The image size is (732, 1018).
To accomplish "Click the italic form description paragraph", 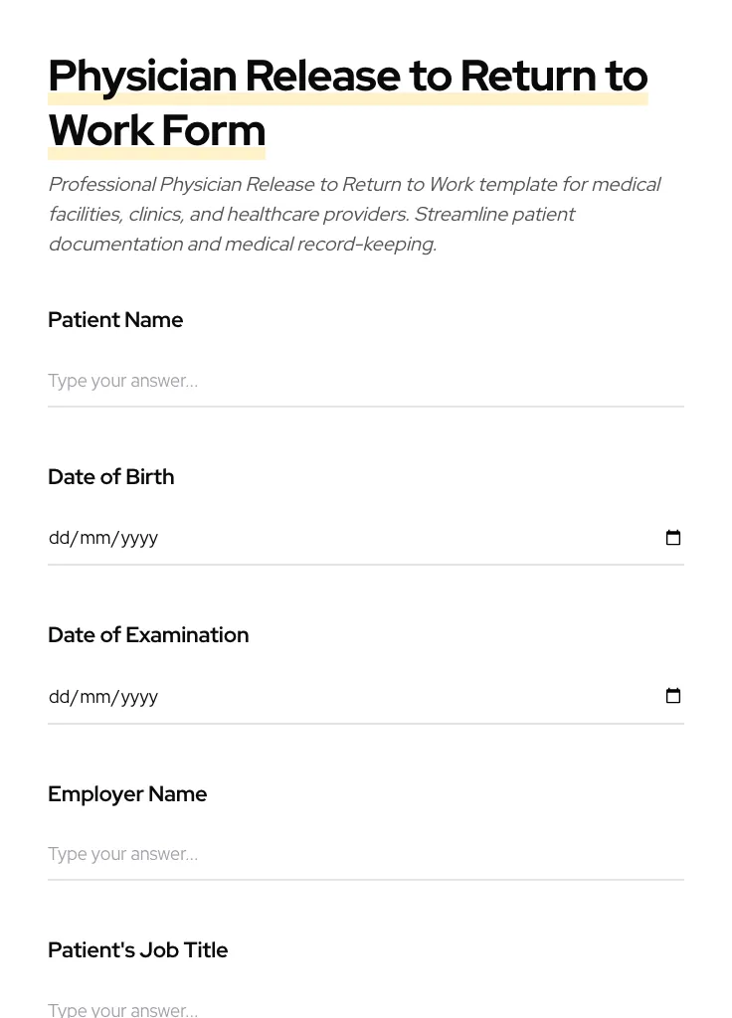I will pyautogui.click(x=355, y=214).
